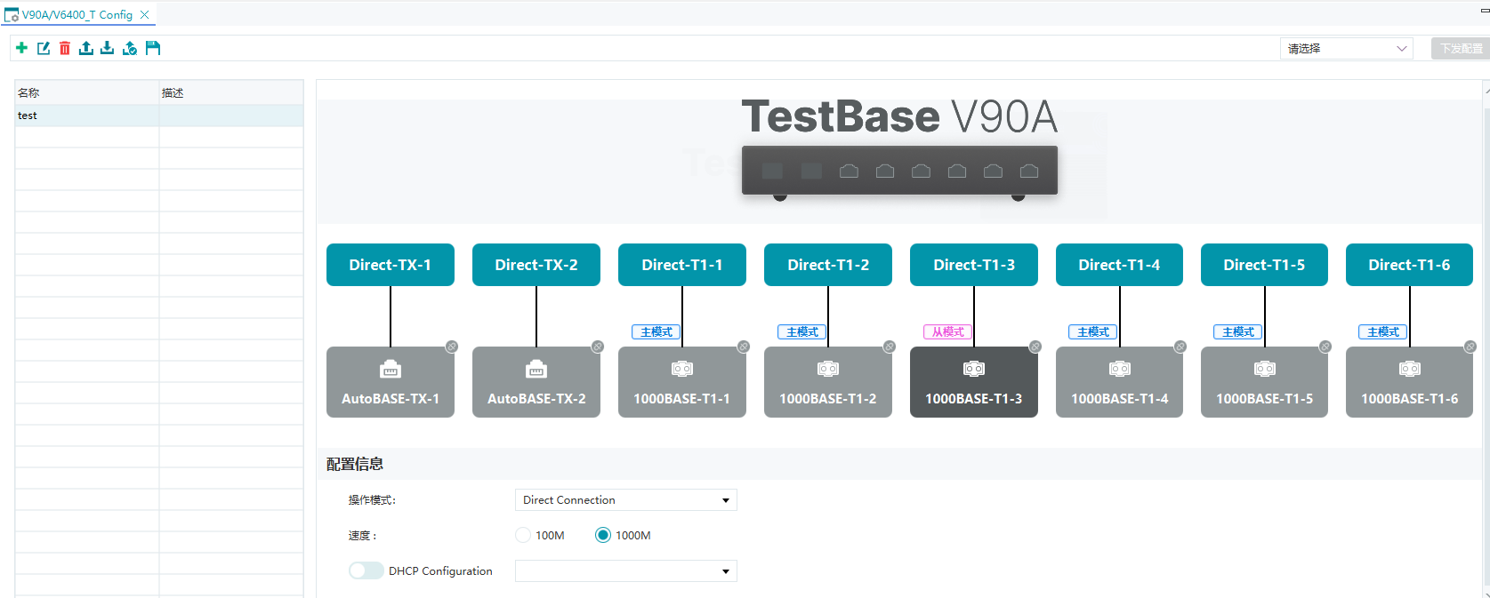Click the unlink icon on 1000BASE-T1-4
Screen dimensions: 1490x598
click(x=1180, y=347)
